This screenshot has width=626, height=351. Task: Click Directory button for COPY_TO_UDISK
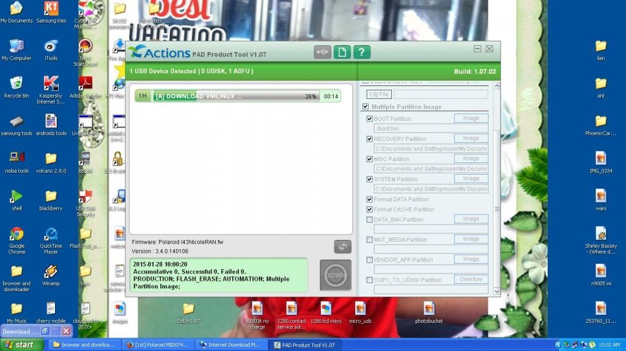471,279
